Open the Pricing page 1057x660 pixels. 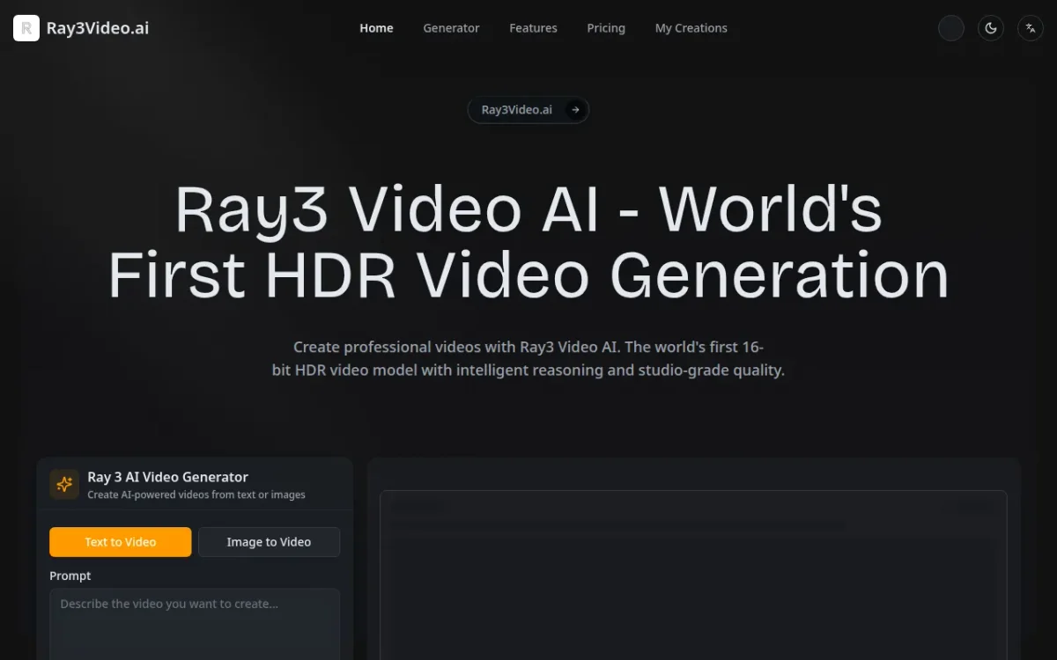point(606,28)
